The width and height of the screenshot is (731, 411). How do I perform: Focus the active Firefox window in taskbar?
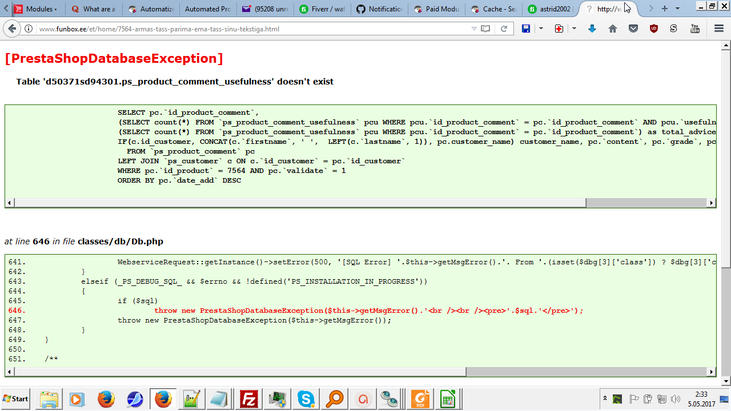(x=163, y=399)
